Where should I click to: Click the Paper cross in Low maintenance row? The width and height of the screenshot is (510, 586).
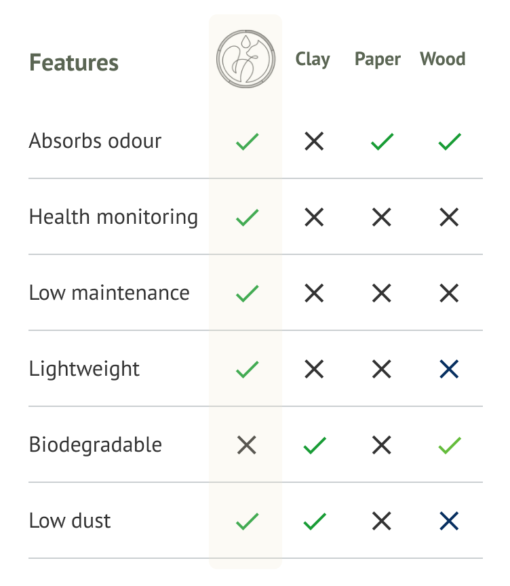tap(381, 293)
